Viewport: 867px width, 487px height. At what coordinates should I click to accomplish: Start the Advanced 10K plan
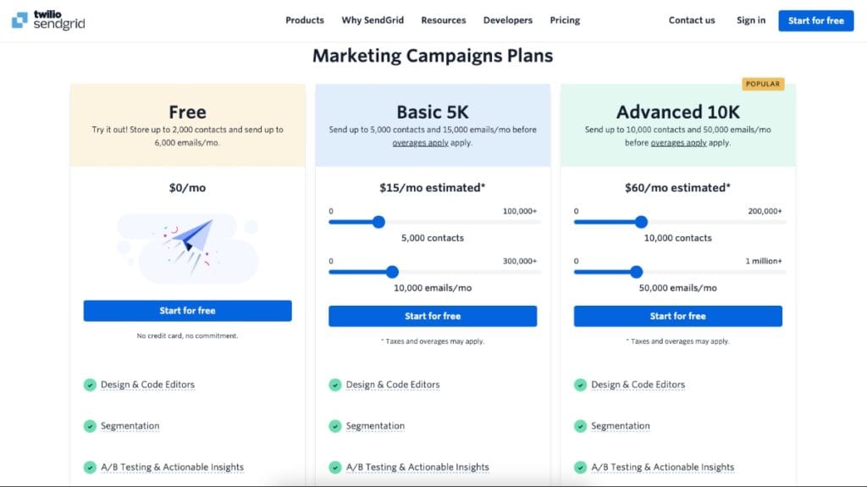(678, 316)
